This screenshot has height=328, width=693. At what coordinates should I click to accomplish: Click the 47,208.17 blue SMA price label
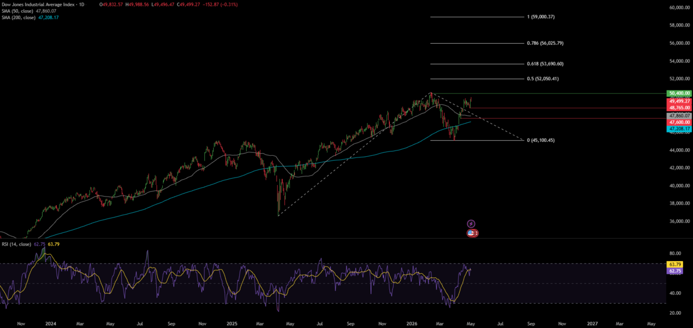tap(679, 129)
